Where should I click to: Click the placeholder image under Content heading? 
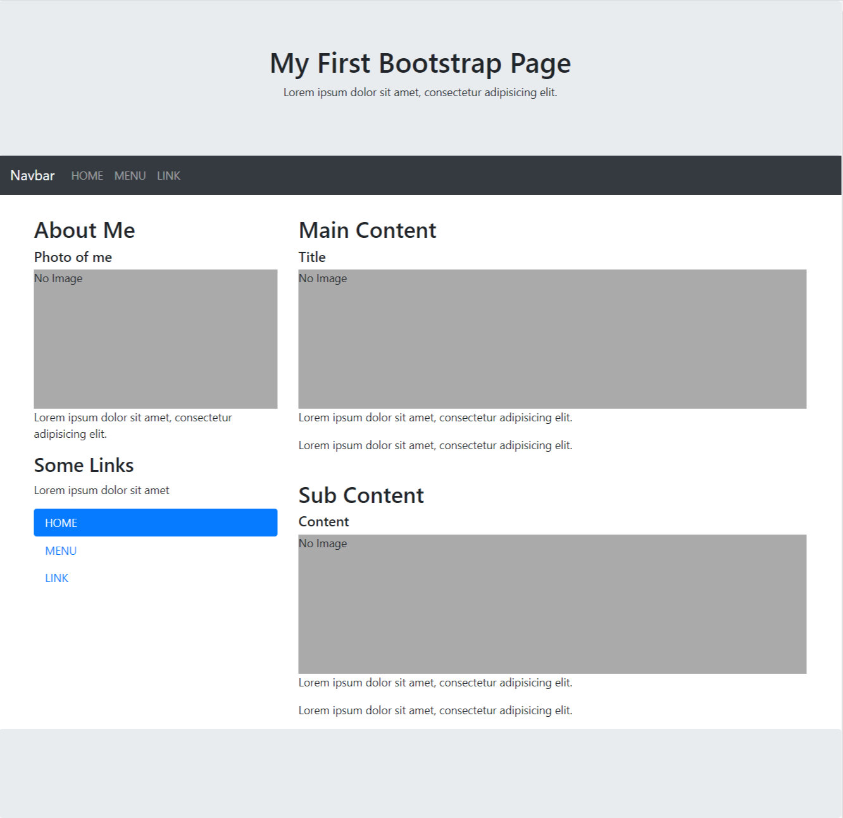pos(553,604)
